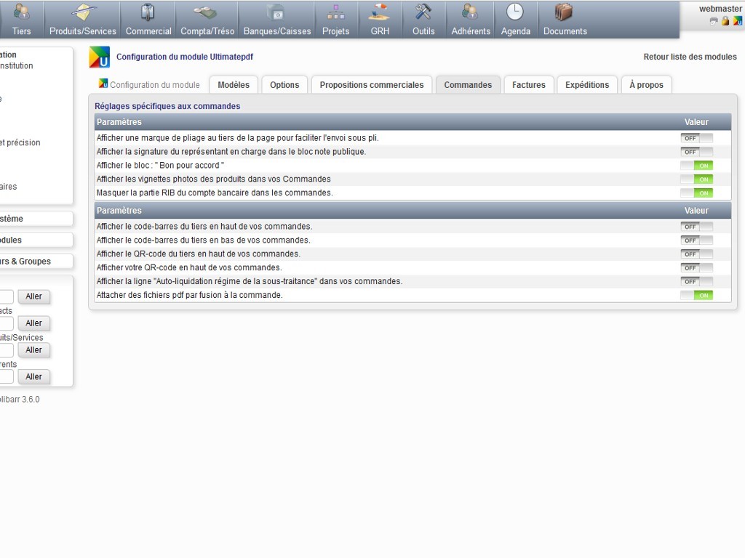Open the Adhérents members icon

pyautogui.click(x=470, y=12)
